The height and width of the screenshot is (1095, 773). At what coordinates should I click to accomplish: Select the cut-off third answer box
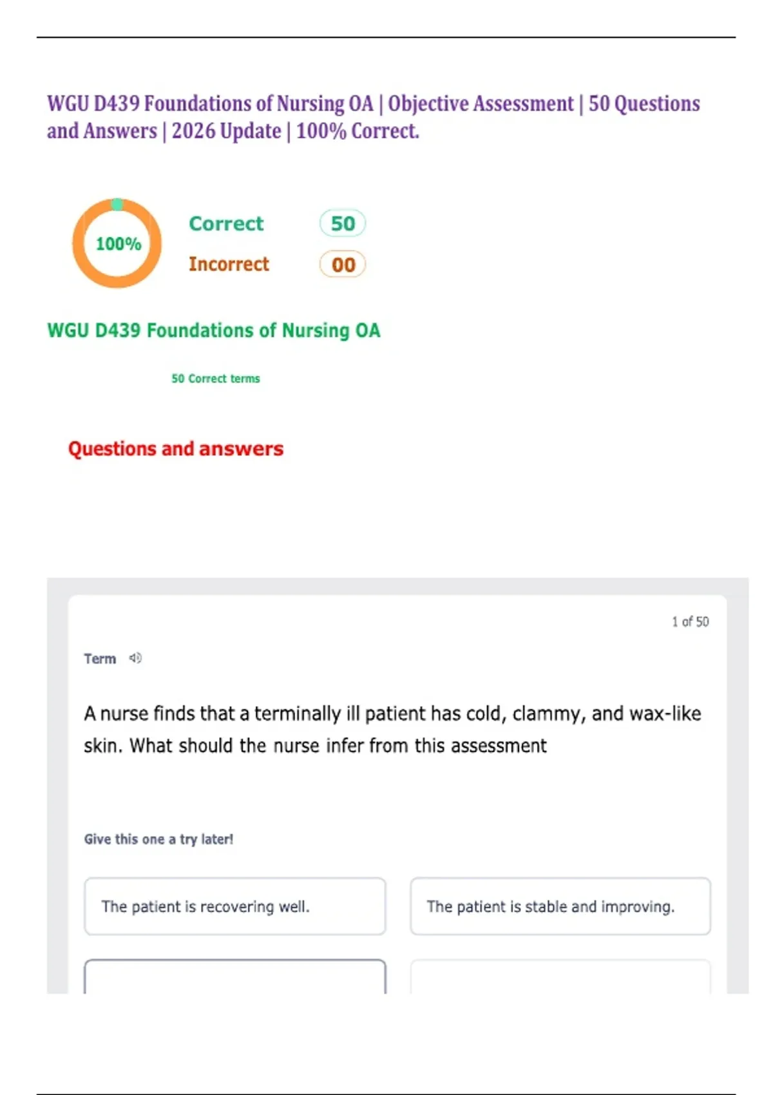pyautogui.click(x=235, y=978)
